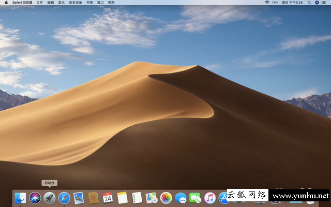Launch Siri from the Dock

[x=35, y=198]
